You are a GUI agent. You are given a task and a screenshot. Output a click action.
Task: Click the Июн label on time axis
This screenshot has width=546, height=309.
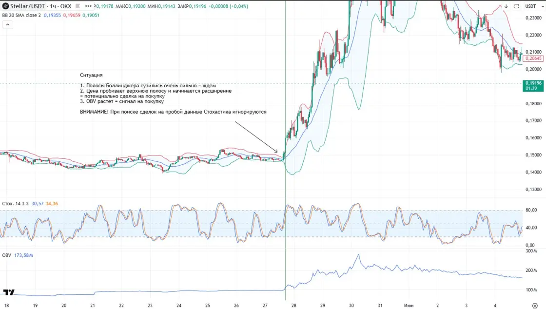(409, 306)
